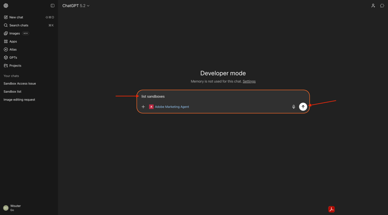
Task: Click the Your chats section header
Action: click(x=11, y=76)
